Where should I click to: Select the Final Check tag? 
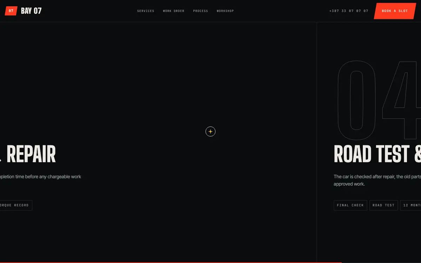coord(350,205)
